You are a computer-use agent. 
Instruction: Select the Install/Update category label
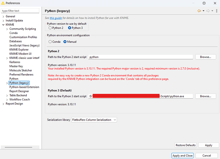(x=14, y=21)
